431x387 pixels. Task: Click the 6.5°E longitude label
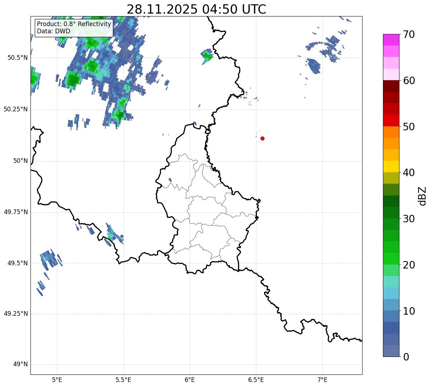tap(256, 380)
